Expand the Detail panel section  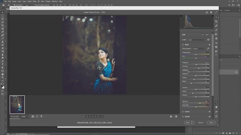pyautogui.click(x=183, y=117)
